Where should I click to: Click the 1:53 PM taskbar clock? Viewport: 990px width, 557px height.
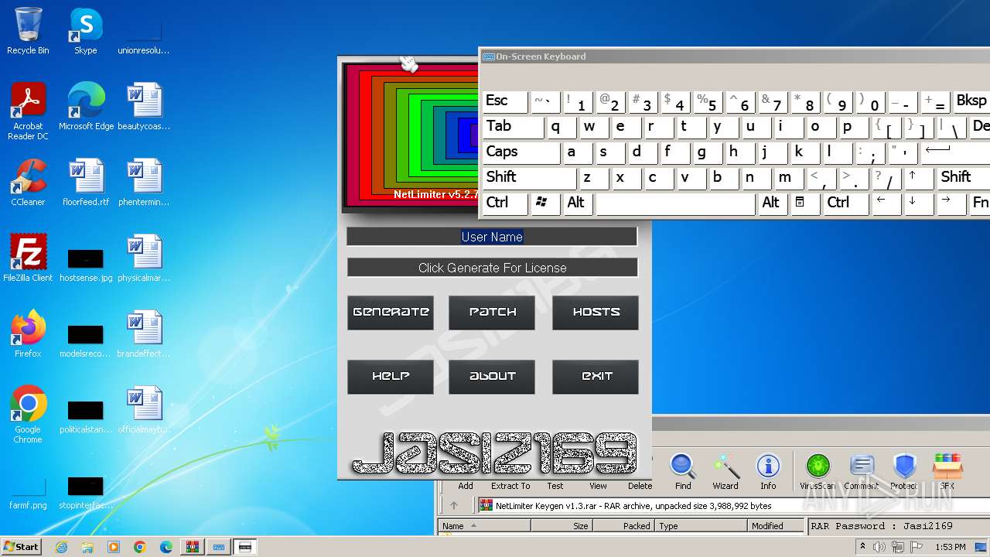(950, 547)
